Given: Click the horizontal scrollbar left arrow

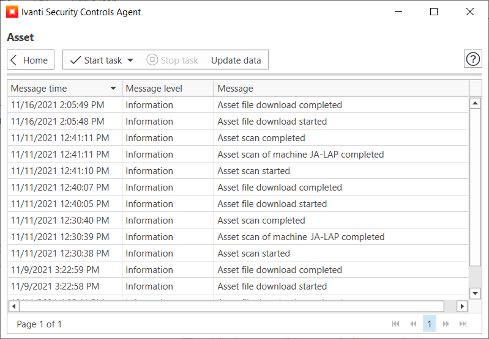Looking at the screenshot, I should coord(13,306).
